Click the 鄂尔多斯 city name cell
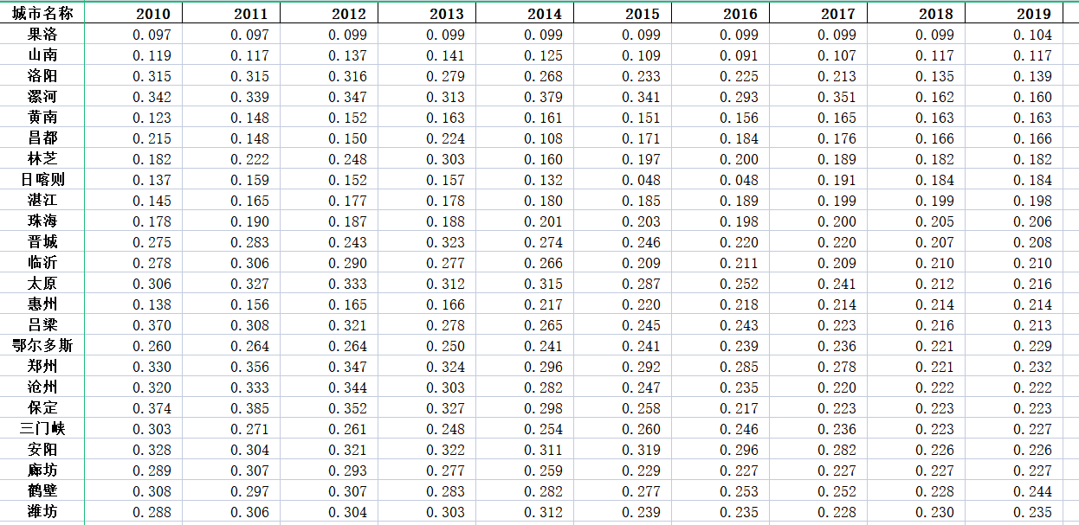1079x525 pixels. coord(42,346)
